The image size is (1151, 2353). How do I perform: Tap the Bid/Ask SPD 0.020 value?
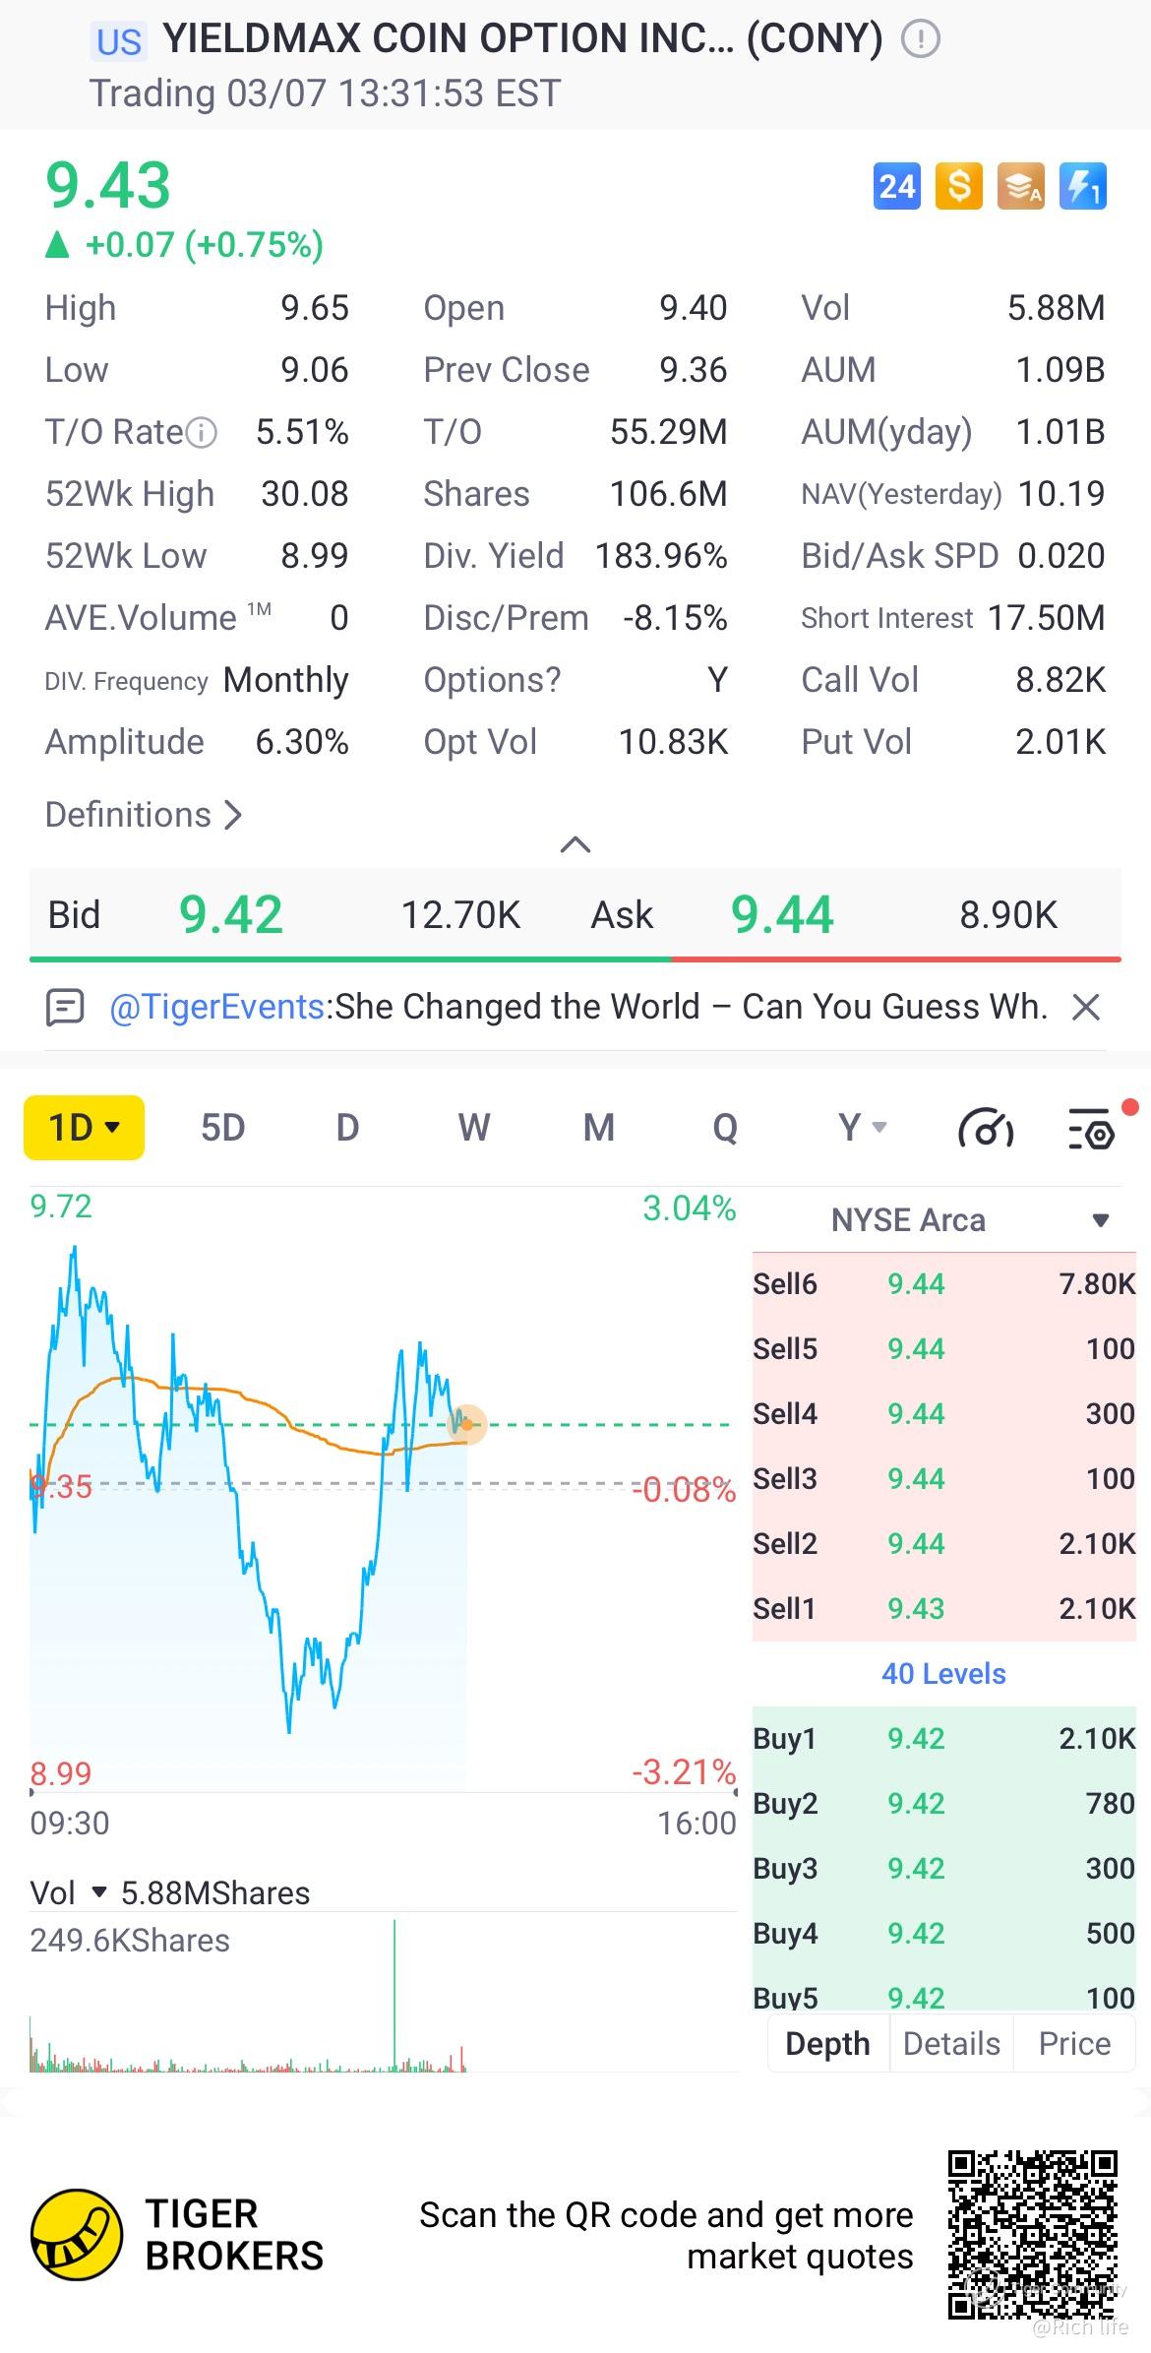click(1061, 556)
